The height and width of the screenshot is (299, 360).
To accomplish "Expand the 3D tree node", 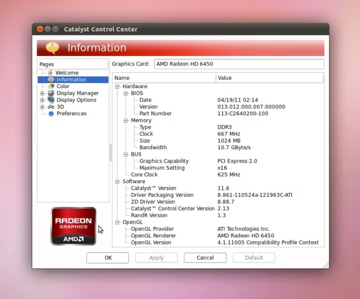I will click(x=42, y=107).
